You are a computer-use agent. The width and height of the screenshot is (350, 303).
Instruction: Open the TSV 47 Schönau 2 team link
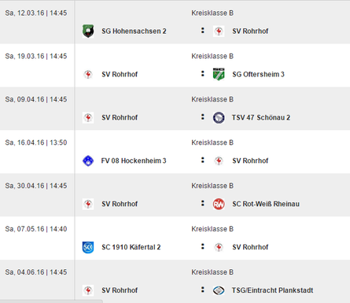pos(261,117)
